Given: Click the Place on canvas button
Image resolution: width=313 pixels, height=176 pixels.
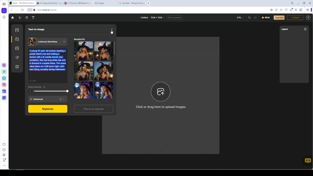Looking at the screenshot, I should [93, 109].
